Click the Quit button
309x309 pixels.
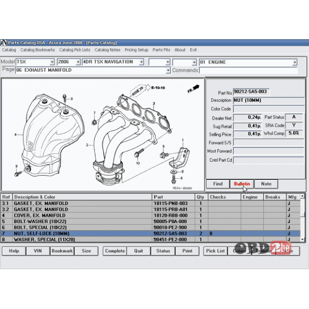pyautogui.click(x=139, y=251)
